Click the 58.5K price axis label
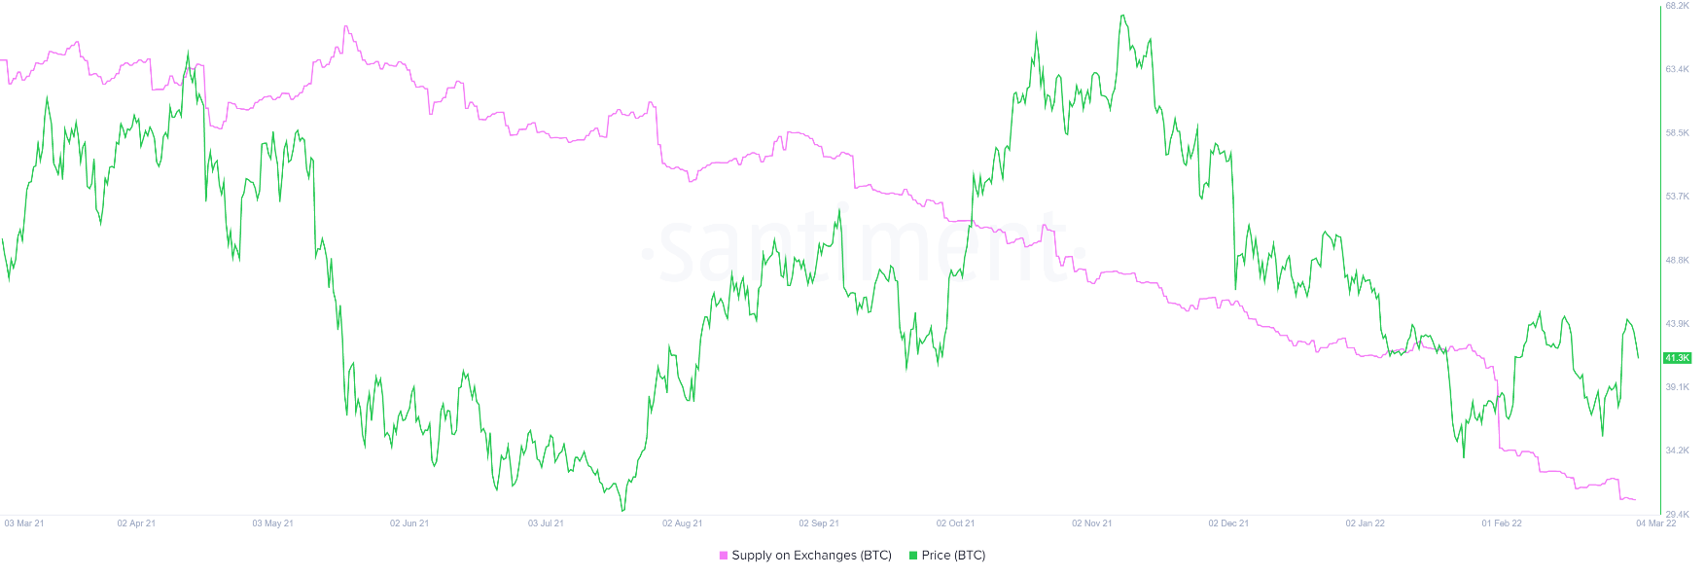This screenshot has width=1705, height=577. pos(1678,133)
